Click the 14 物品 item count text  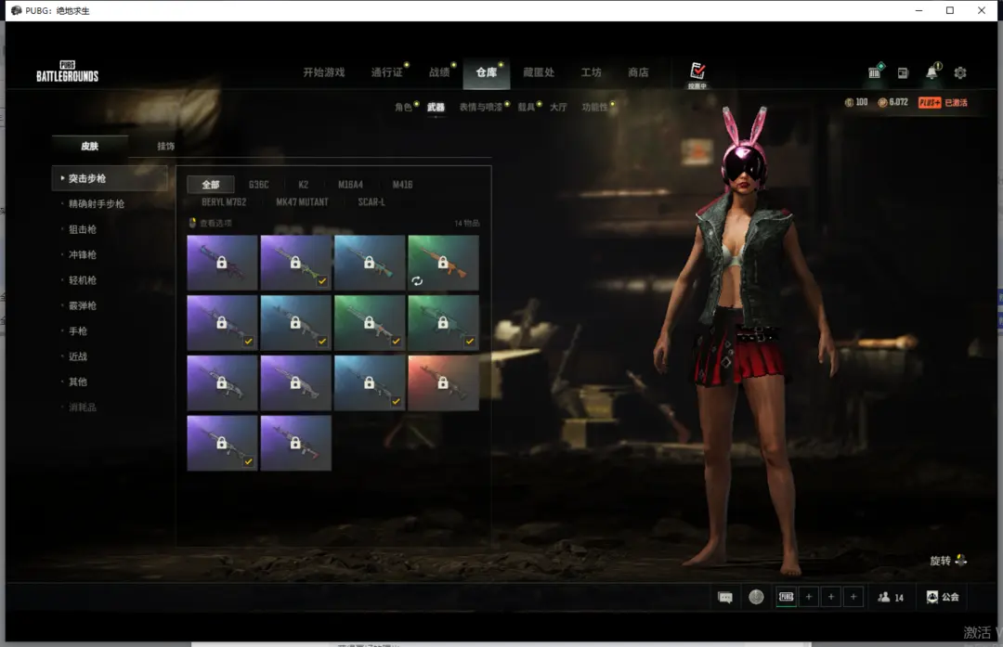tap(467, 223)
